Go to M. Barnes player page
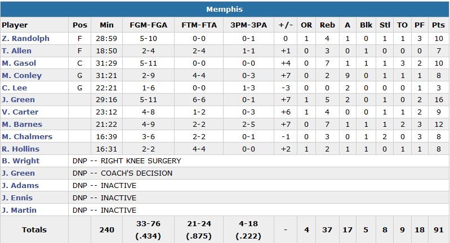Image resolution: width=450 pixels, height=243 pixels. coord(22,125)
